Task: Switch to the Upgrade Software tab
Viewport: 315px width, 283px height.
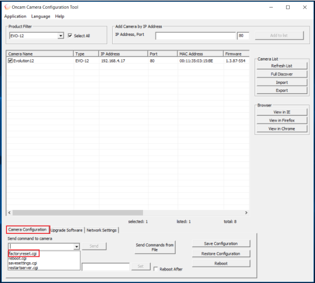Action: click(x=67, y=230)
